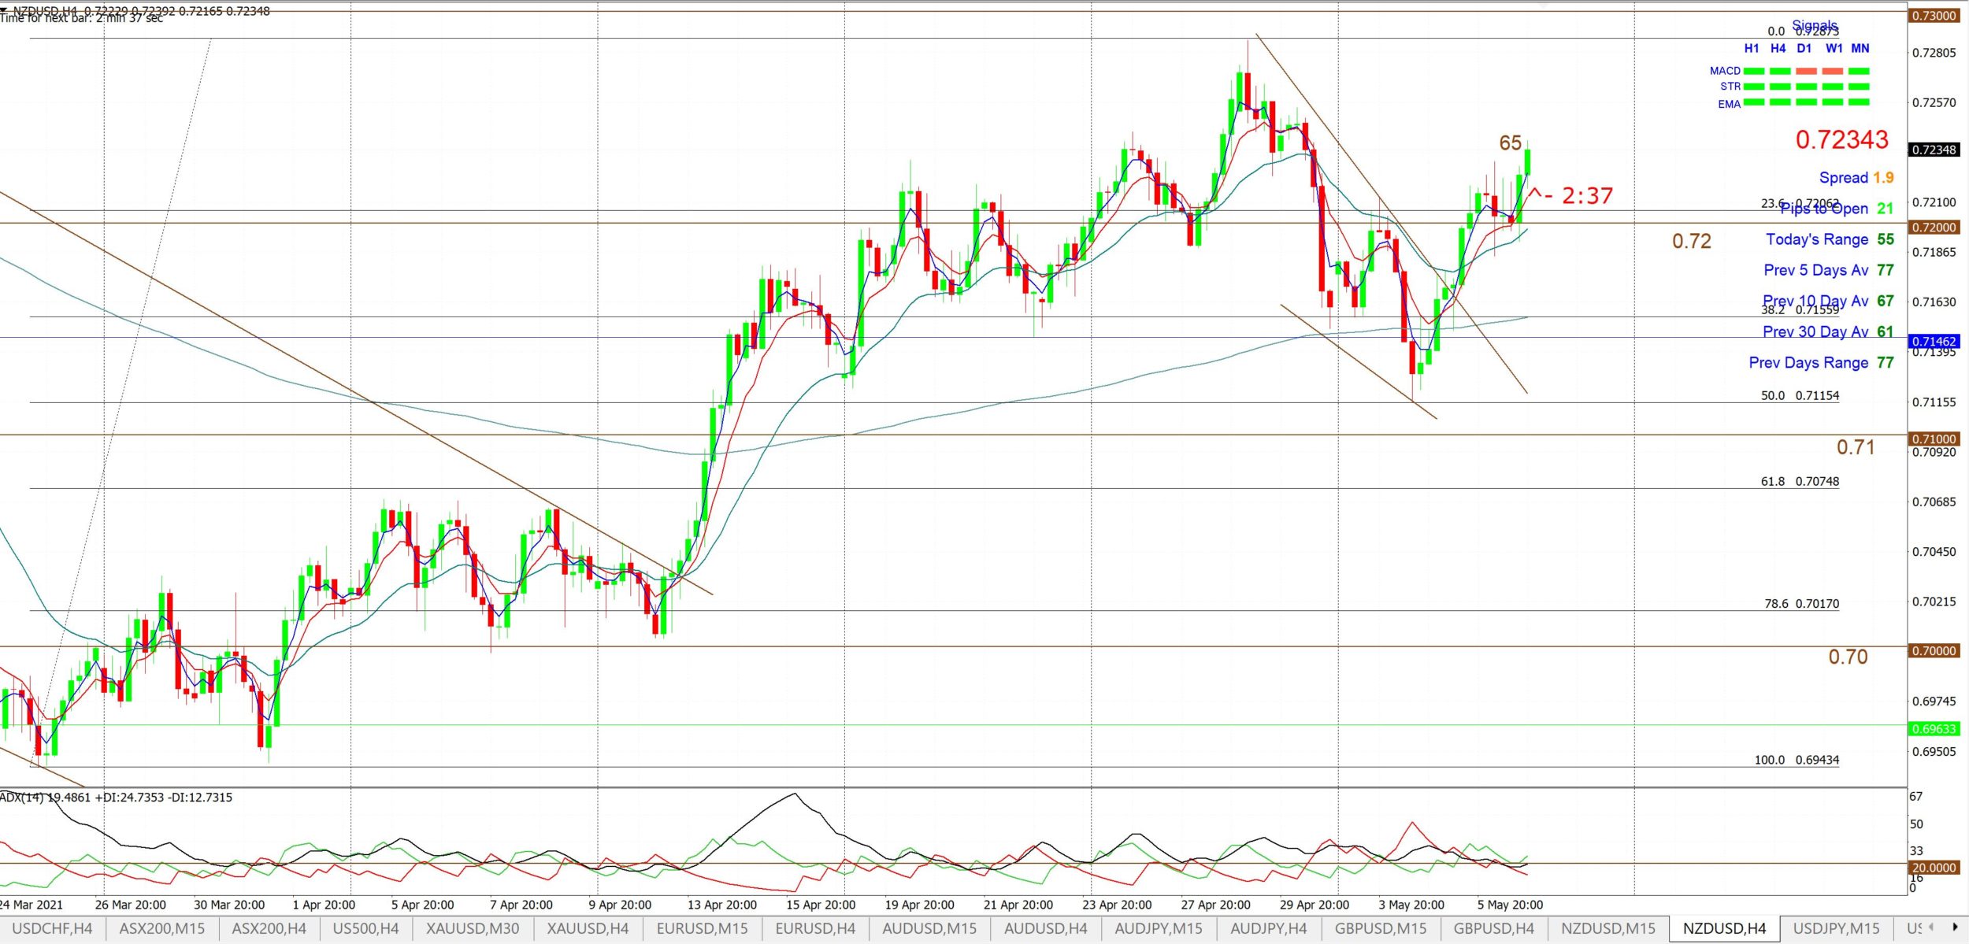Image resolution: width=1969 pixels, height=944 pixels.
Task: Click the '1 Apr 20:00' time axis label
Action: pyautogui.click(x=324, y=905)
